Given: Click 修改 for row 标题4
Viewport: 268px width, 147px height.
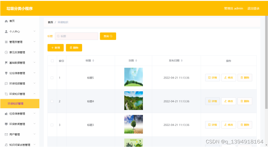Looking at the screenshot, I should click(229, 101).
